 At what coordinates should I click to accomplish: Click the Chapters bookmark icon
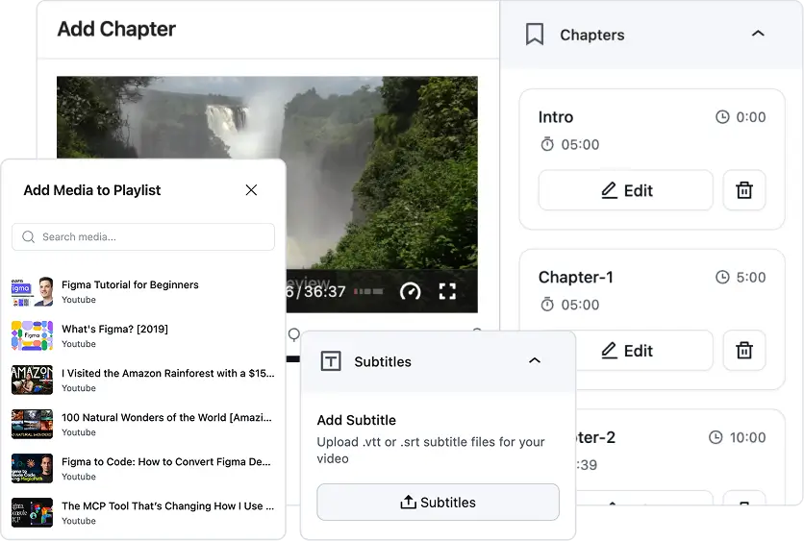point(535,35)
